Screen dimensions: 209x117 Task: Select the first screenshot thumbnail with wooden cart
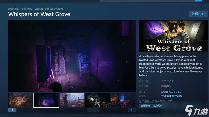coord(21,100)
